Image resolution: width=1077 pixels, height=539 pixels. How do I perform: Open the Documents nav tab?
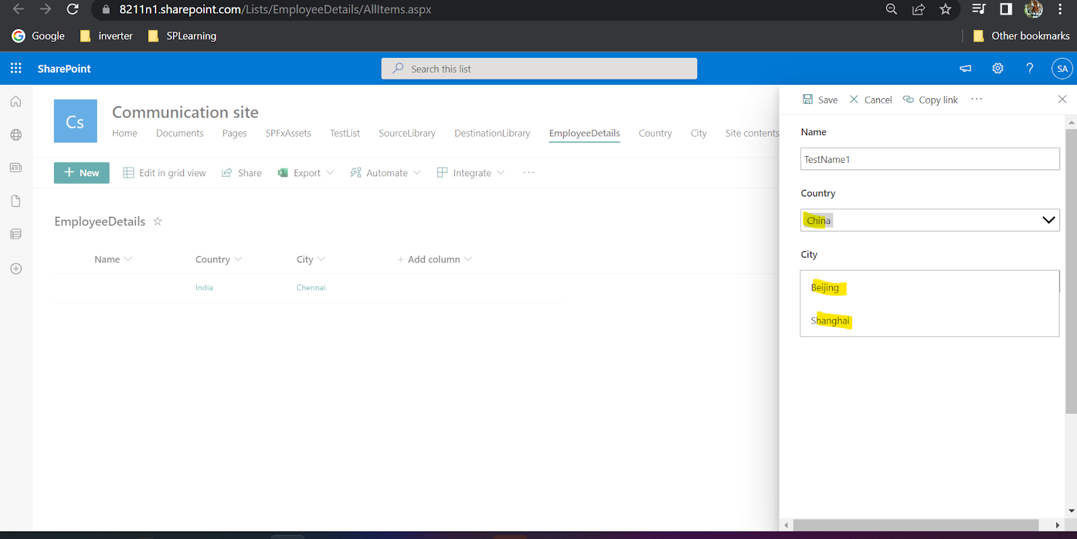pyautogui.click(x=180, y=133)
